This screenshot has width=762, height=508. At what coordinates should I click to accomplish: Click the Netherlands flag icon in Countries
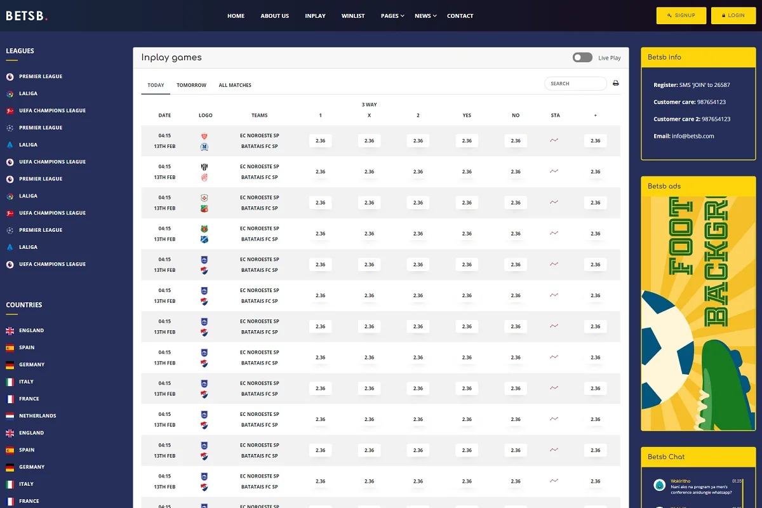click(x=10, y=416)
